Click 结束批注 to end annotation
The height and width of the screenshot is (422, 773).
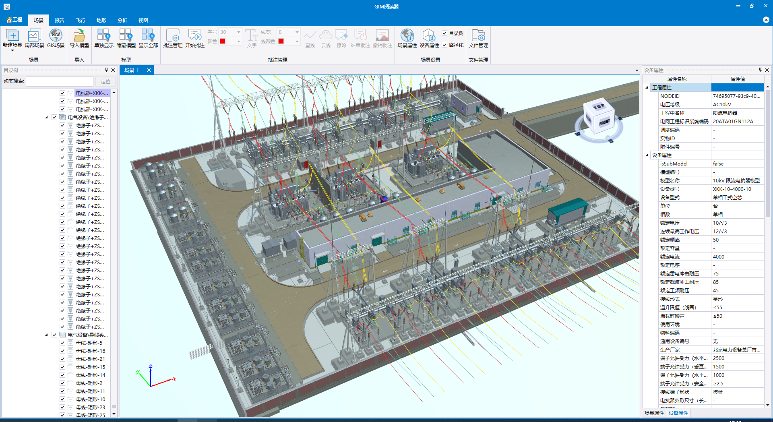pyautogui.click(x=360, y=39)
